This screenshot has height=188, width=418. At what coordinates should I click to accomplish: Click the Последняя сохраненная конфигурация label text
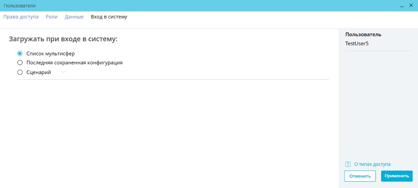[x=74, y=63]
